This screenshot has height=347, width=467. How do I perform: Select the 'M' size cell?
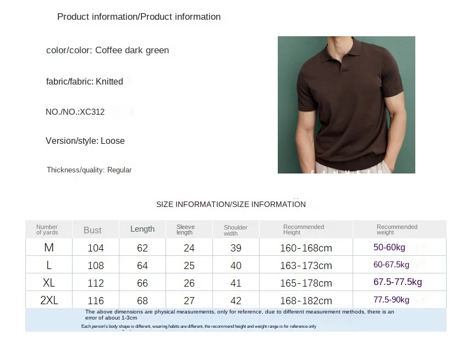(x=49, y=248)
